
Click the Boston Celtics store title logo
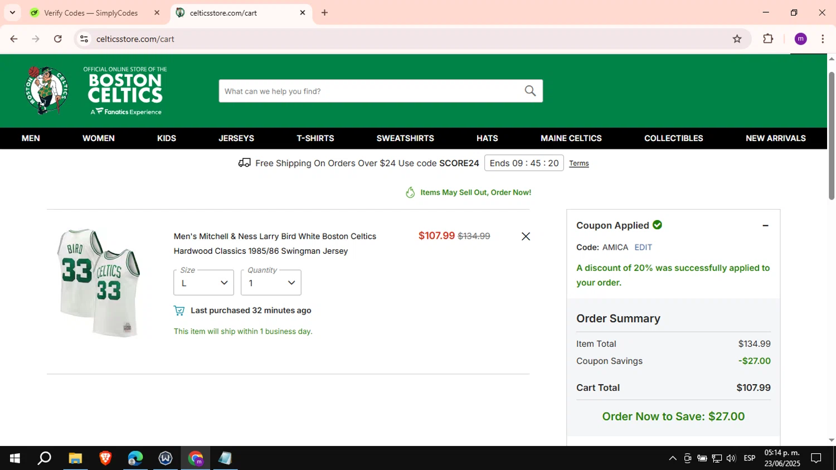pyautogui.click(x=125, y=90)
